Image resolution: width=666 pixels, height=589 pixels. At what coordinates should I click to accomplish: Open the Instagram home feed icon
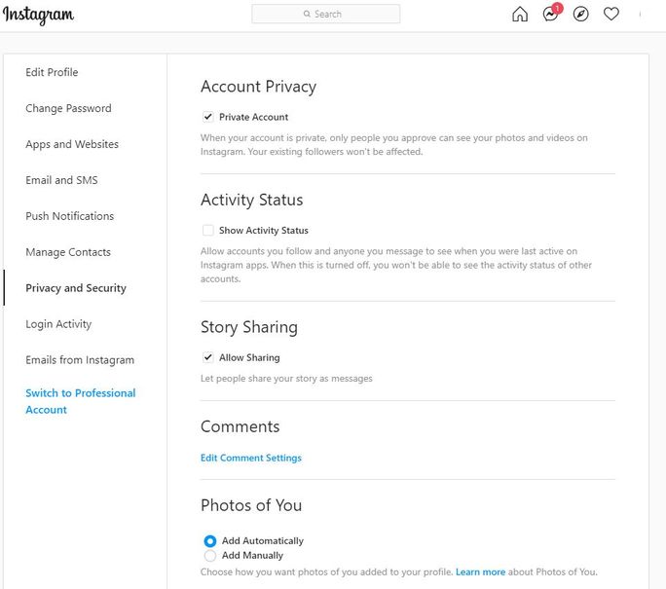click(x=520, y=14)
